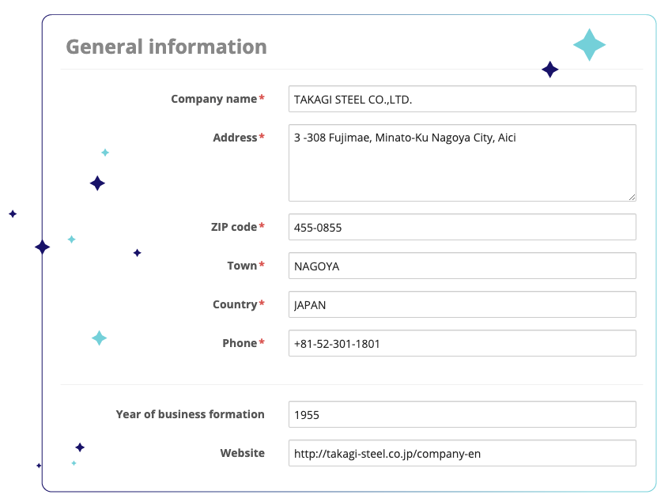Click the Website label
672x502 pixels.
point(242,453)
